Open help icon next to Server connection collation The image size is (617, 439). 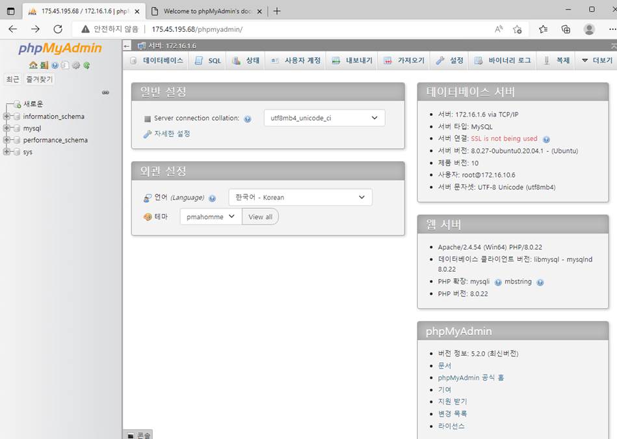(x=248, y=119)
